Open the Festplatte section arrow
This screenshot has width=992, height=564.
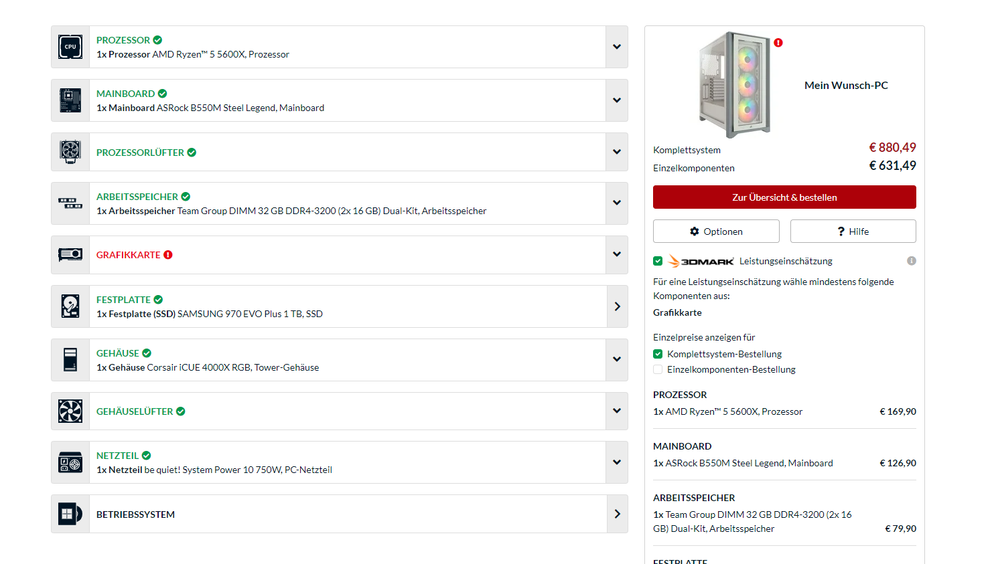[617, 306]
